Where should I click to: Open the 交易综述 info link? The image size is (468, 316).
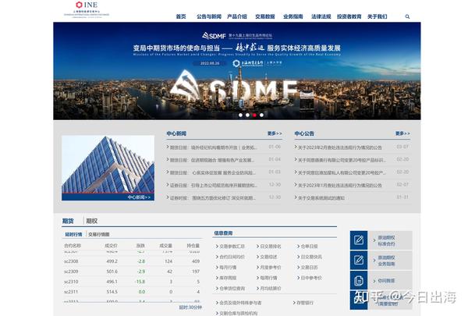pyautogui.click(x=267, y=257)
